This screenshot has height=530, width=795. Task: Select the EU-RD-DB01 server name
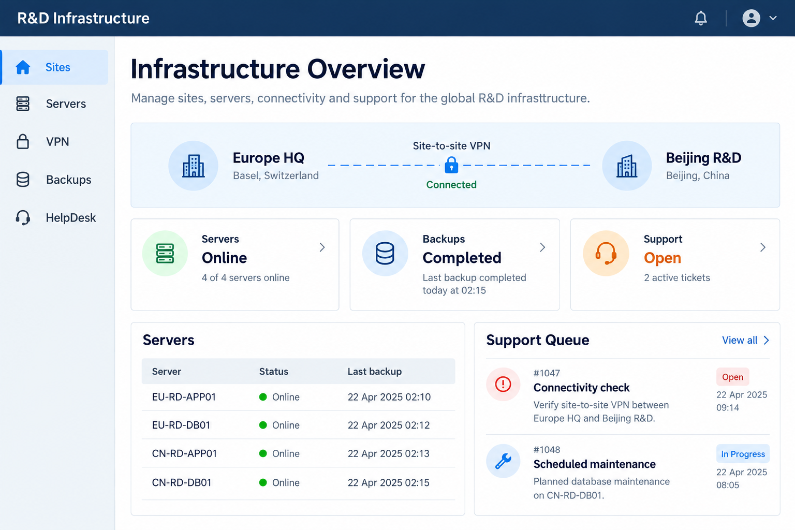[x=181, y=425]
